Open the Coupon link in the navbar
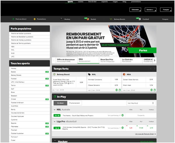 [x=165, y=19]
